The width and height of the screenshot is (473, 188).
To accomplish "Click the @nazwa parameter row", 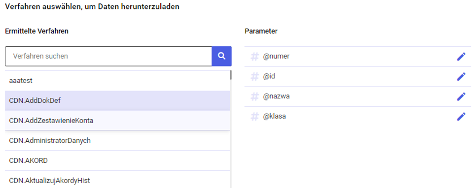I will [358, 96].
